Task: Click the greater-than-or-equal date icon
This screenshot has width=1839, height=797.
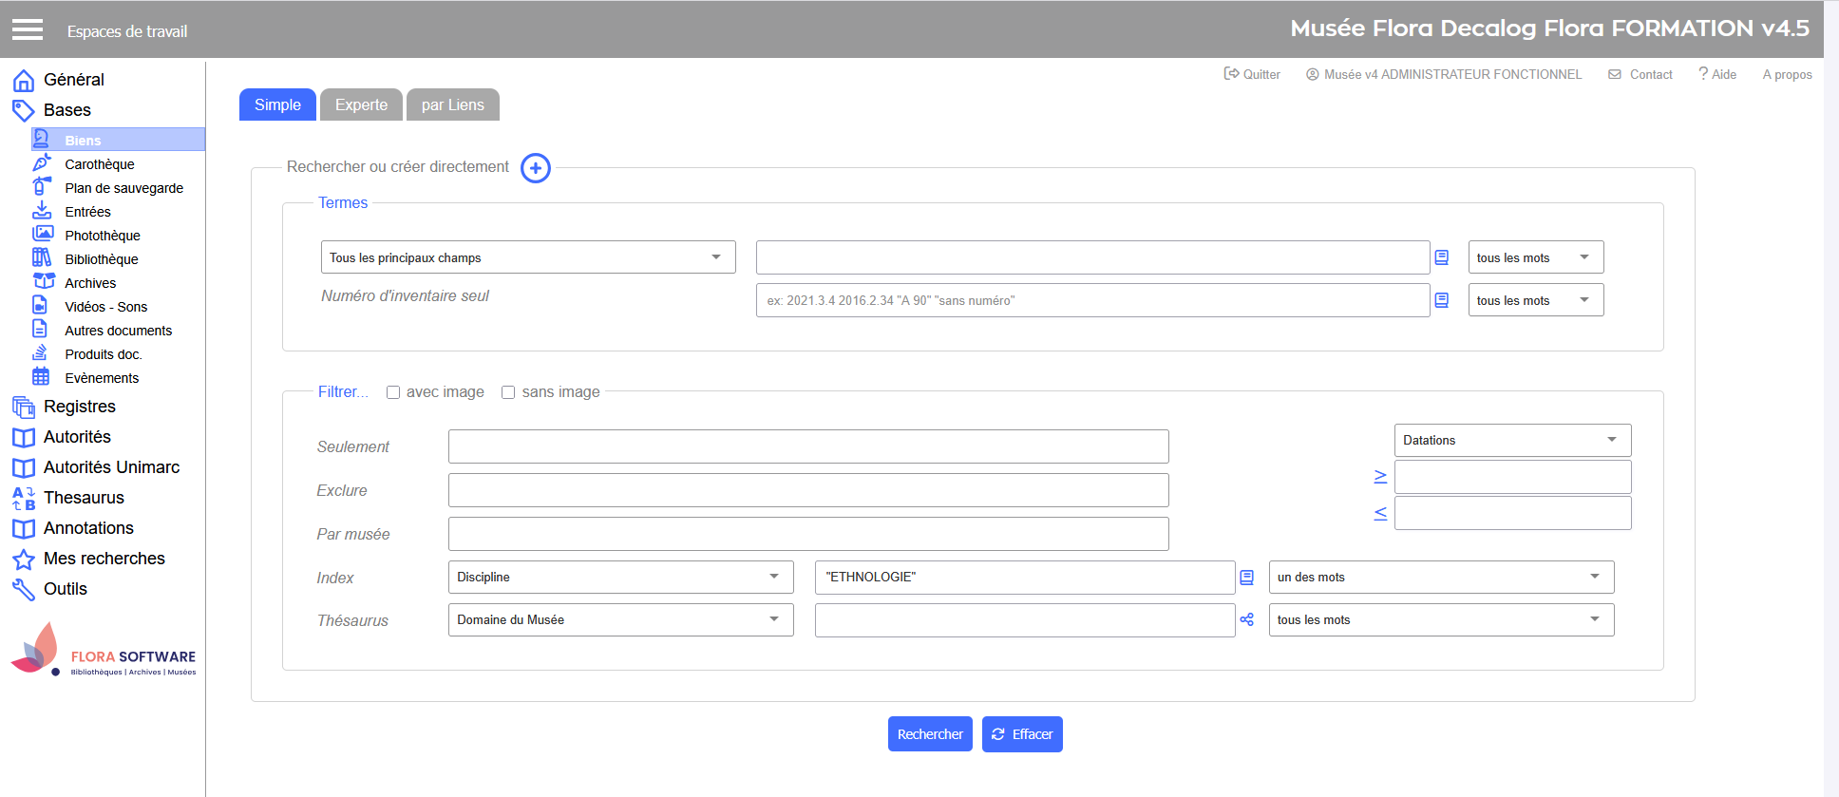Action: coord(1380,477)
